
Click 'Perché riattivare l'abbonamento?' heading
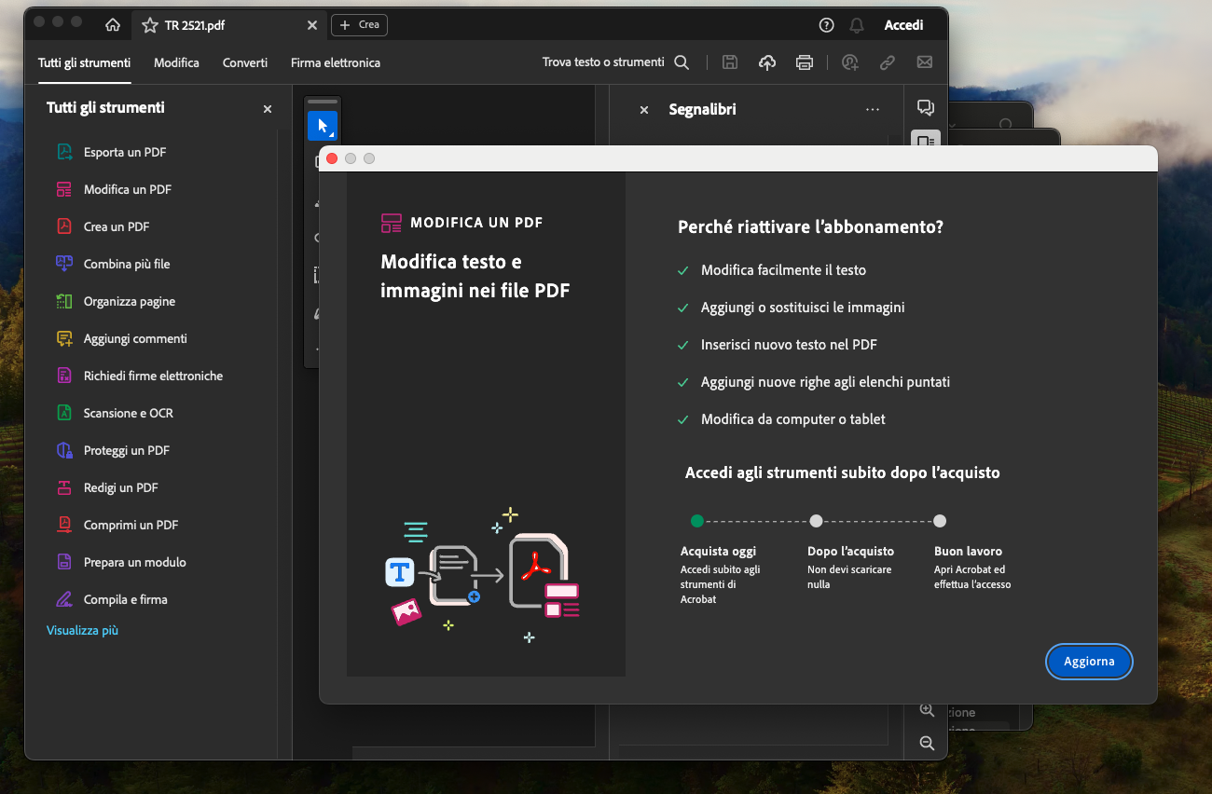pyautogui.click(x=810, y=226)
